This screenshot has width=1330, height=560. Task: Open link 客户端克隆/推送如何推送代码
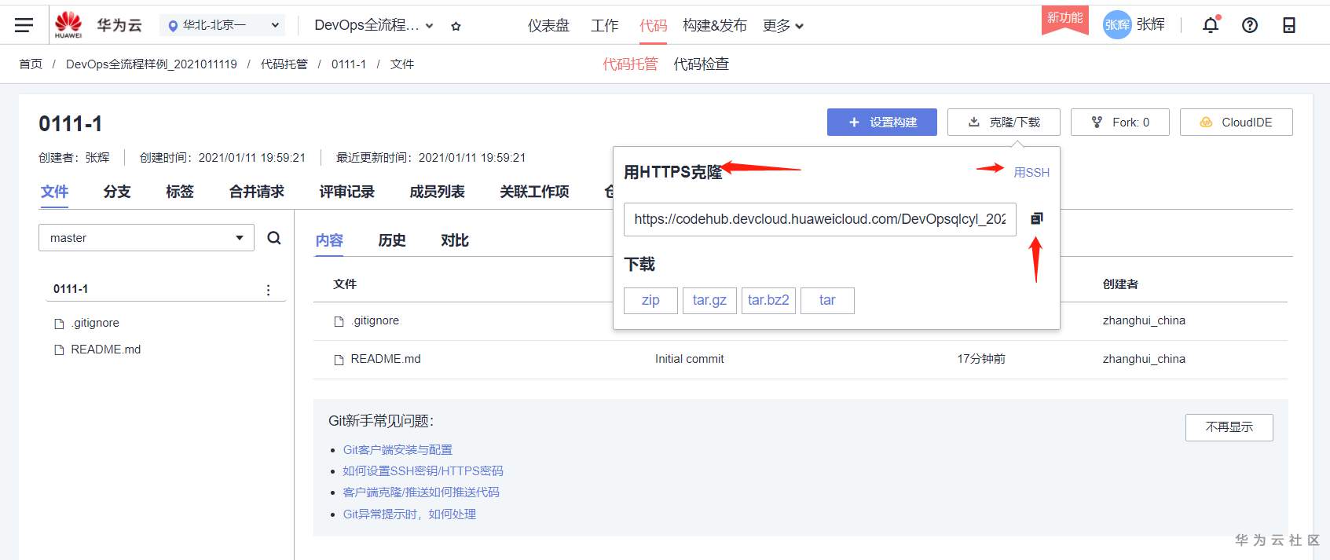[421, 492]
